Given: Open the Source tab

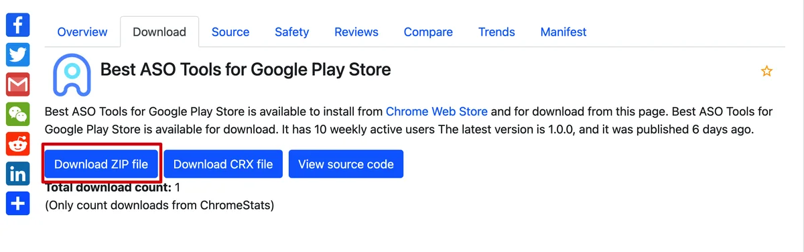Looking at the screenshot, I should 230,32.
